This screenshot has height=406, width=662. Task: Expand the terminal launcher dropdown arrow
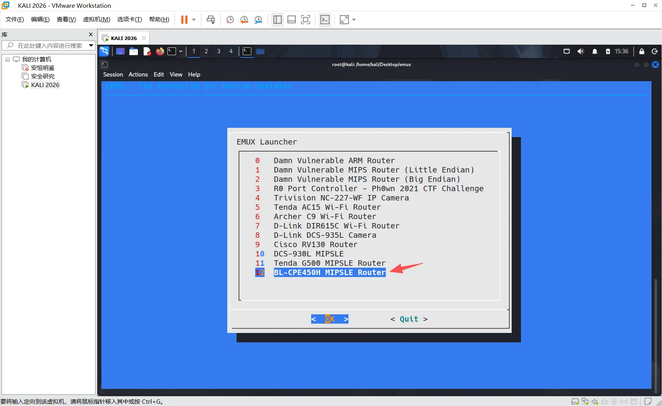pyautogui.click(x=181, y=51)
